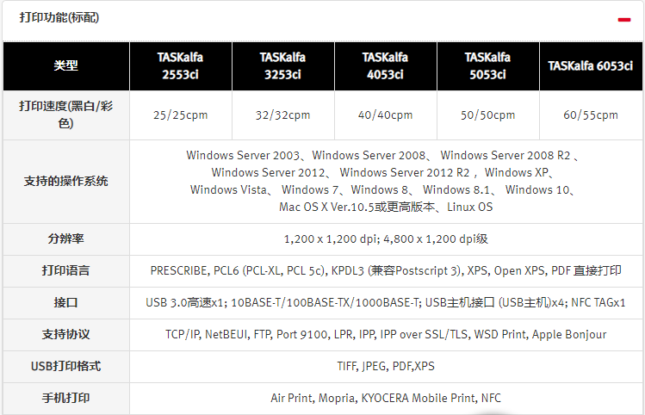The height and width of the screenshot is (415, 645).
Task: Click the 25/25cpm speed value
Action: (x=180, y=115)
